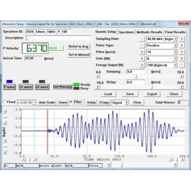Click Damping scrollbar right arrow
This screenshot has height=191, width=191.
click(181, 76)
